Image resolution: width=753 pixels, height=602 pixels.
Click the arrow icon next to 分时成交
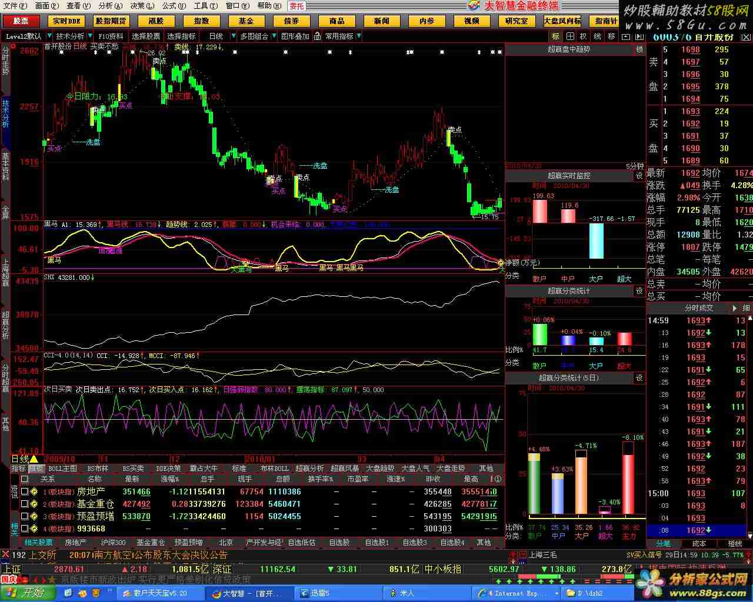pos(735,308)
